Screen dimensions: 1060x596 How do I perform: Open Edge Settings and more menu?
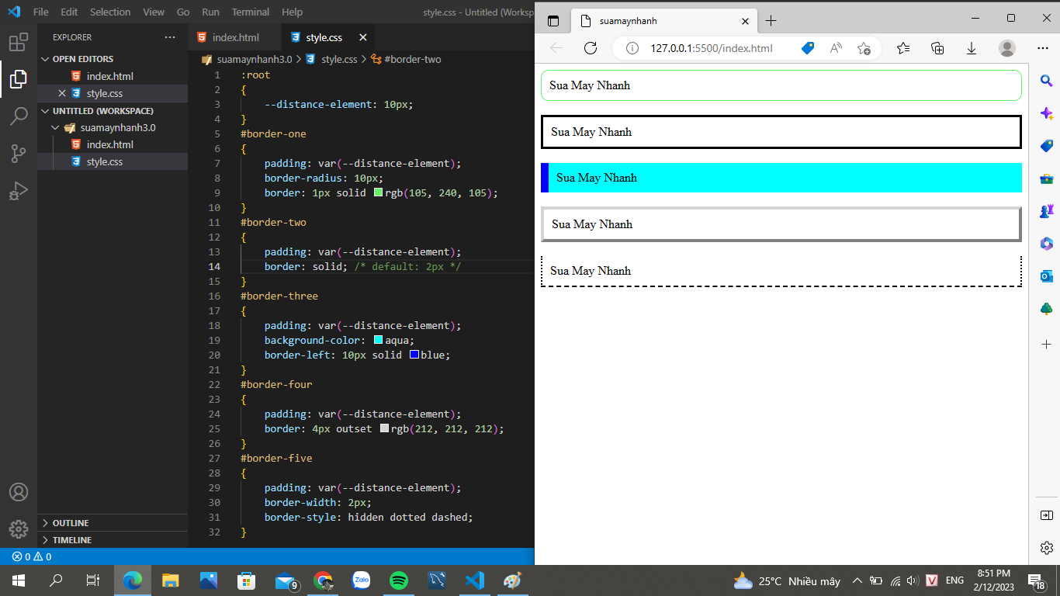(x=1043, y=48)
